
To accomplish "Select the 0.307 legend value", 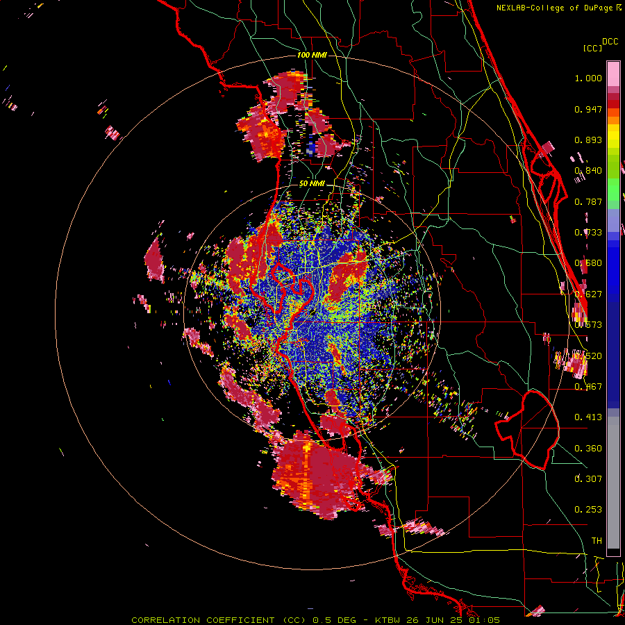I will (588, 479).
